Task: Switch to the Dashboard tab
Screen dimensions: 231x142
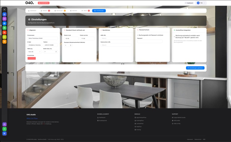Action: pyautogui.click(x=32, y=11)
